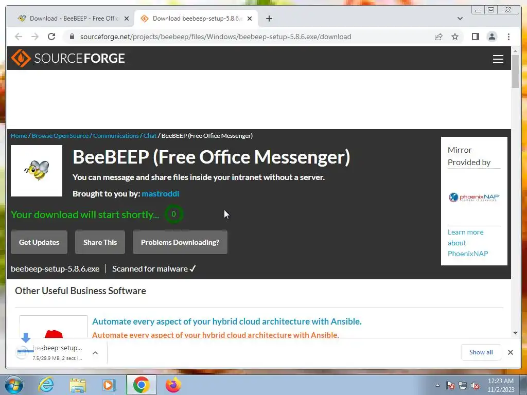Click the browser back arrow
Screen dimensions: 527x395
(19, 37)
